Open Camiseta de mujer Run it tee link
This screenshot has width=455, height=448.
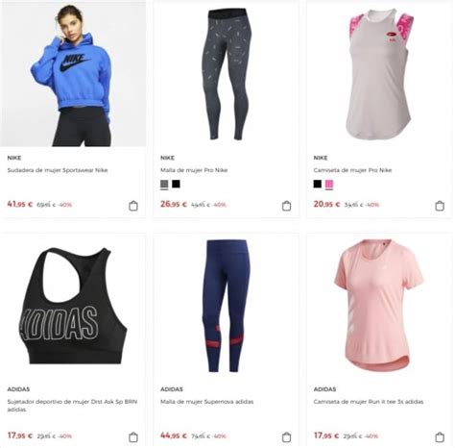(369, 402)
